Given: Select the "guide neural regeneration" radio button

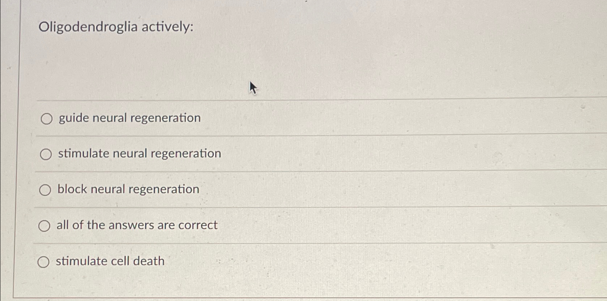Looking at the screenshot, I should pos(46,119).
